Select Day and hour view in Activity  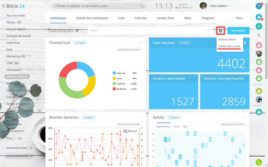[163, 127]
